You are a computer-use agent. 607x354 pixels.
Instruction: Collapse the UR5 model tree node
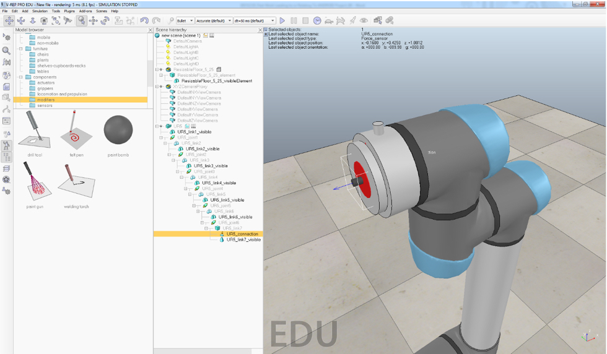(x=157, y=126)
